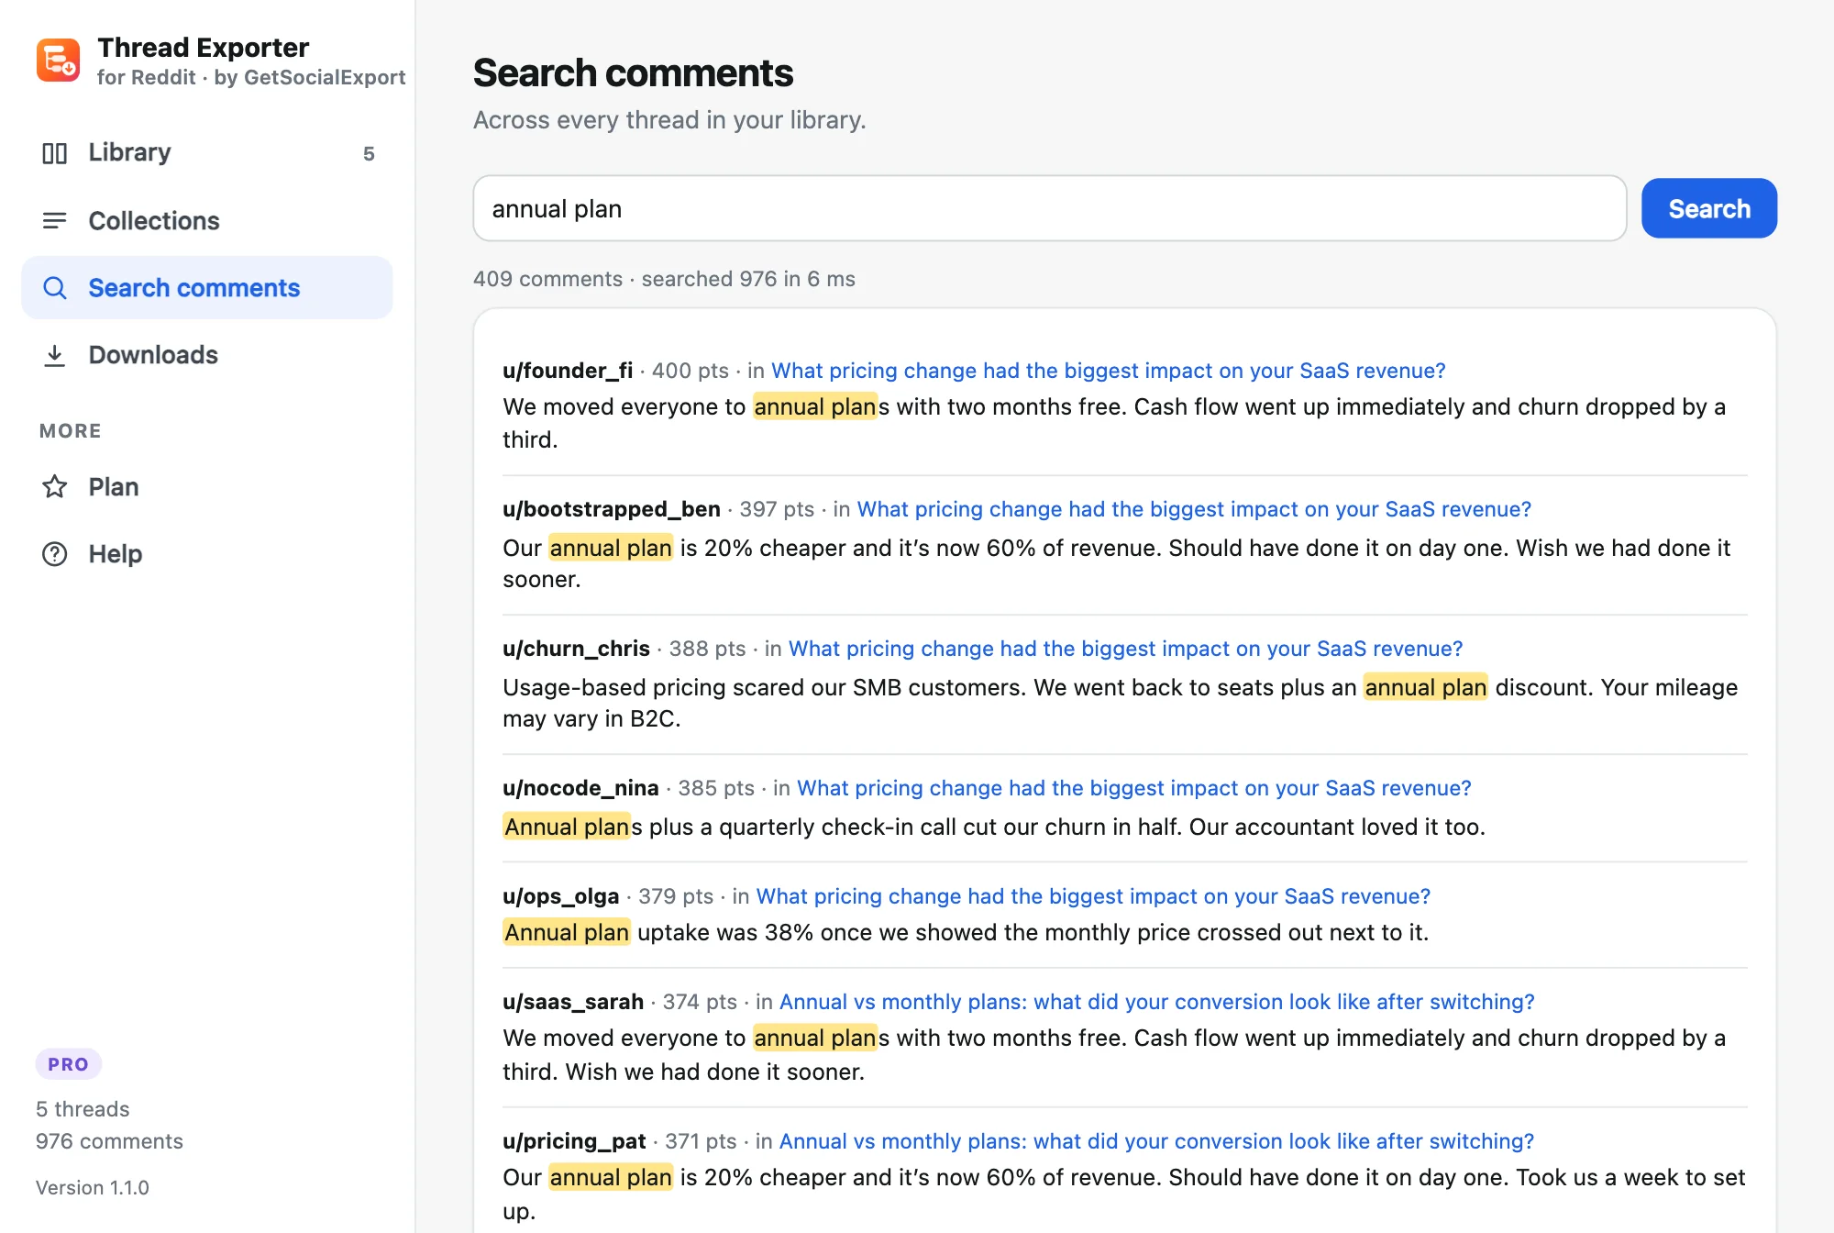Focus the 'annual plan' search field
The image size is (1834, 1233).
(x=1050, y=209)
